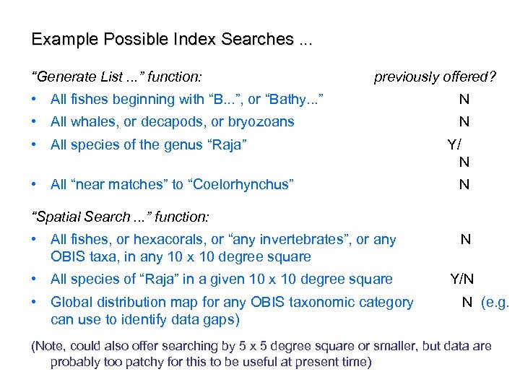Click the N next to the whales bullet
The height and width of the screenshot is (390, 520).
pyautogui.click(x=464, y=122)
